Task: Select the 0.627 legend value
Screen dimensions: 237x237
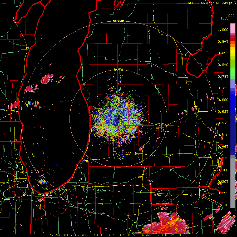Action: 223,112
